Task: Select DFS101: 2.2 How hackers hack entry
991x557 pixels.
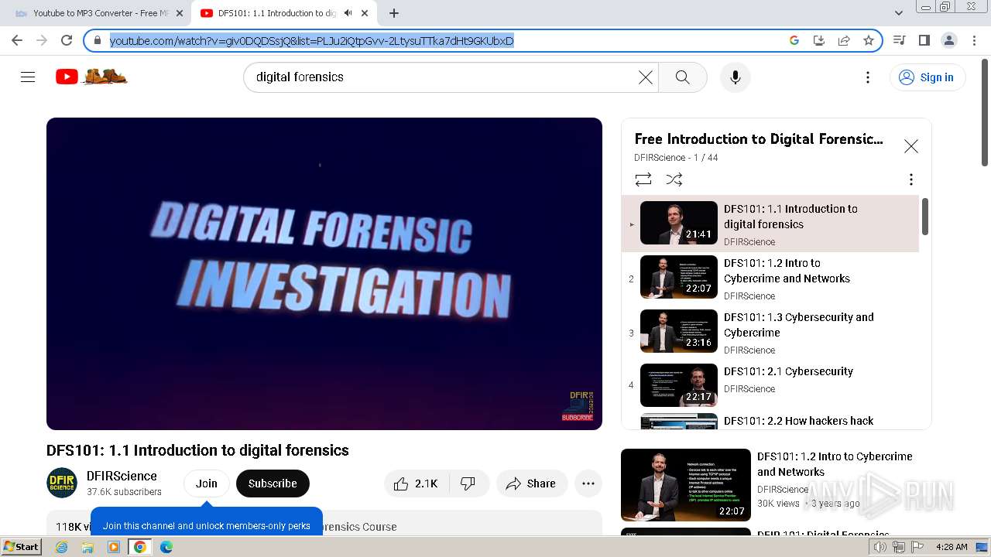Action: [x=770, y=421]
